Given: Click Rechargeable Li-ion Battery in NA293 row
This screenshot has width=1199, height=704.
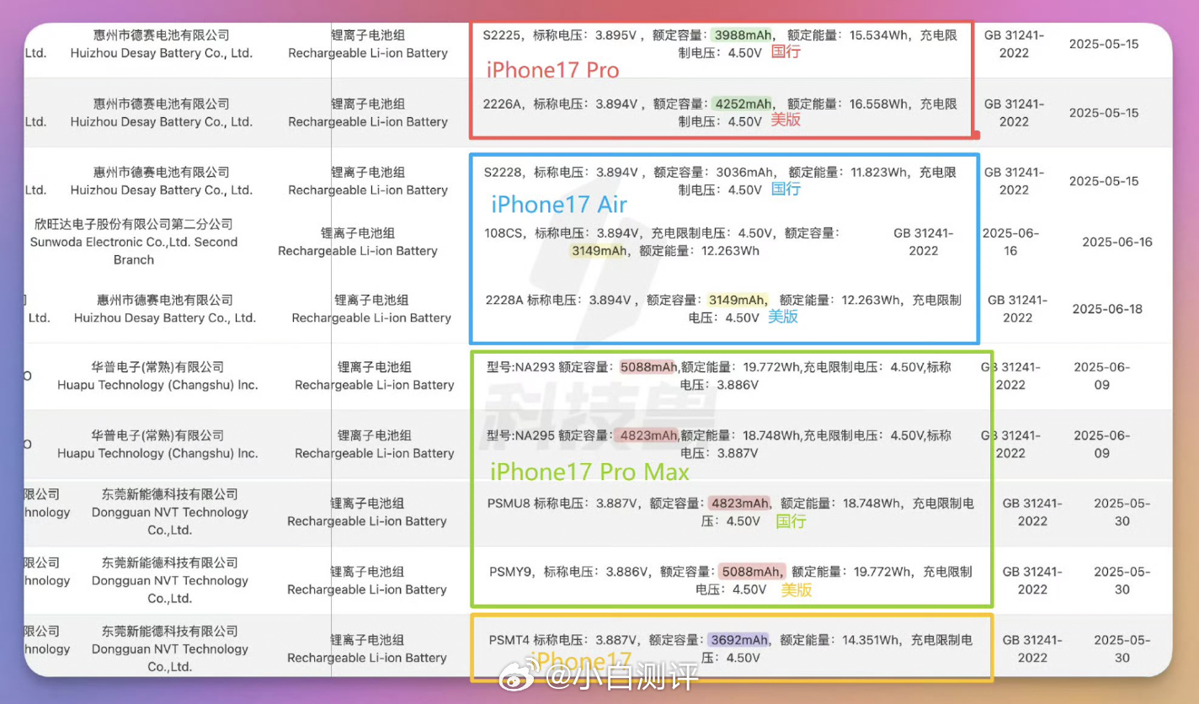Looking at the screenshot, I should (375, 385).
